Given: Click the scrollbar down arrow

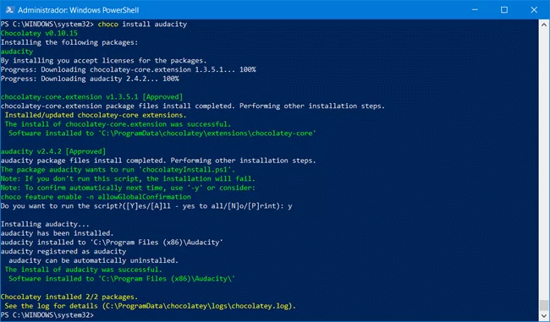Looking at the screenshot, I should [x=544, y=316].
